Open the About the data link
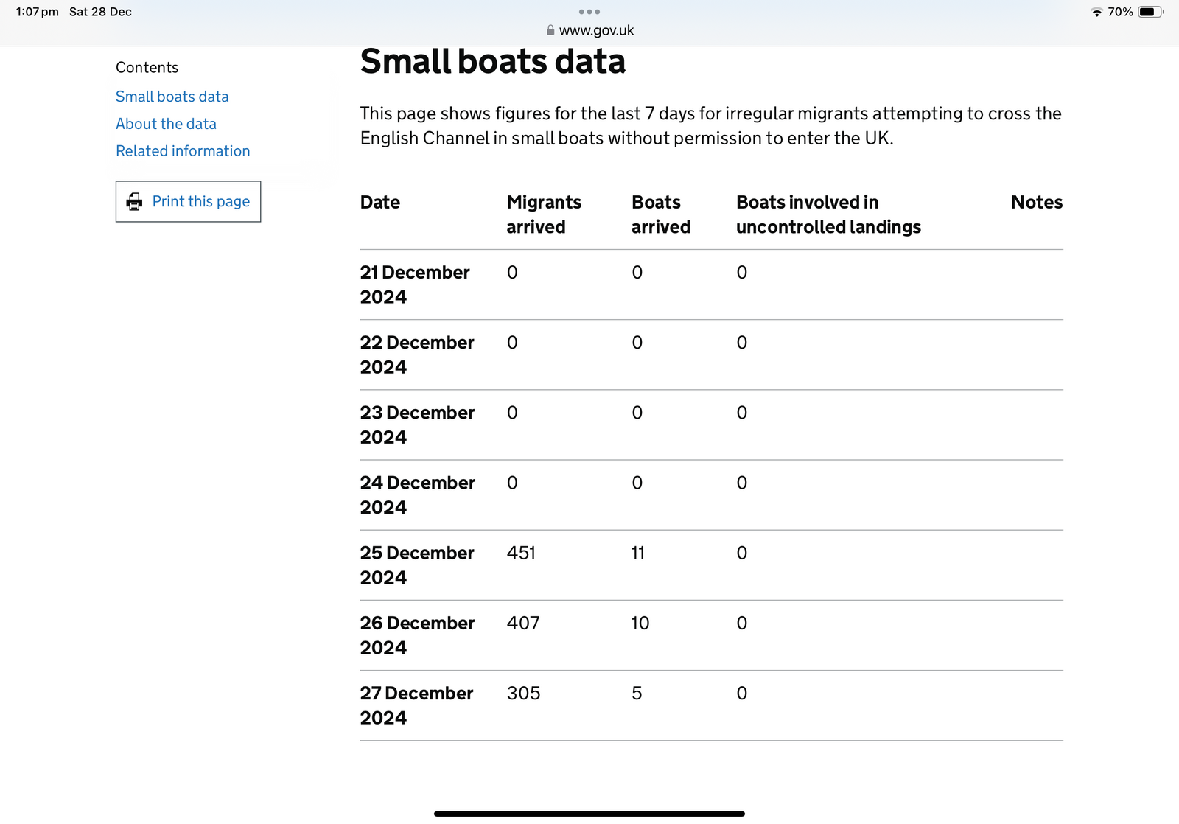The height and width of the screenshot is (824, 1179). 166,124
